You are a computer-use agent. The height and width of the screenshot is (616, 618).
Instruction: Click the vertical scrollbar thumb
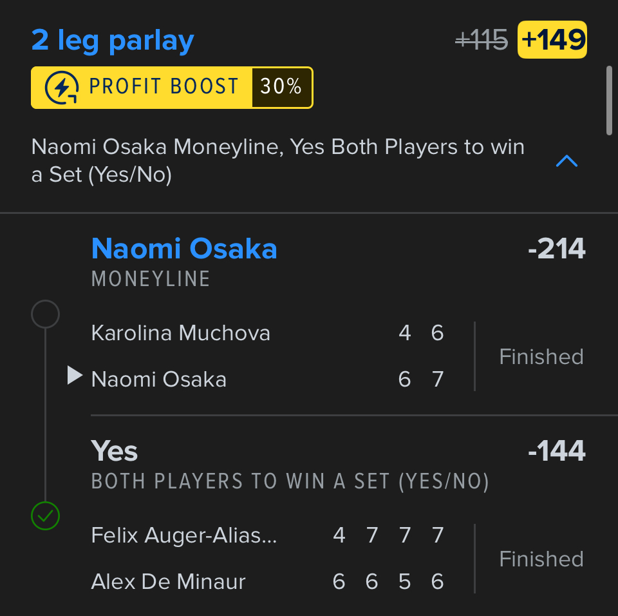click(x=609, y=100)
